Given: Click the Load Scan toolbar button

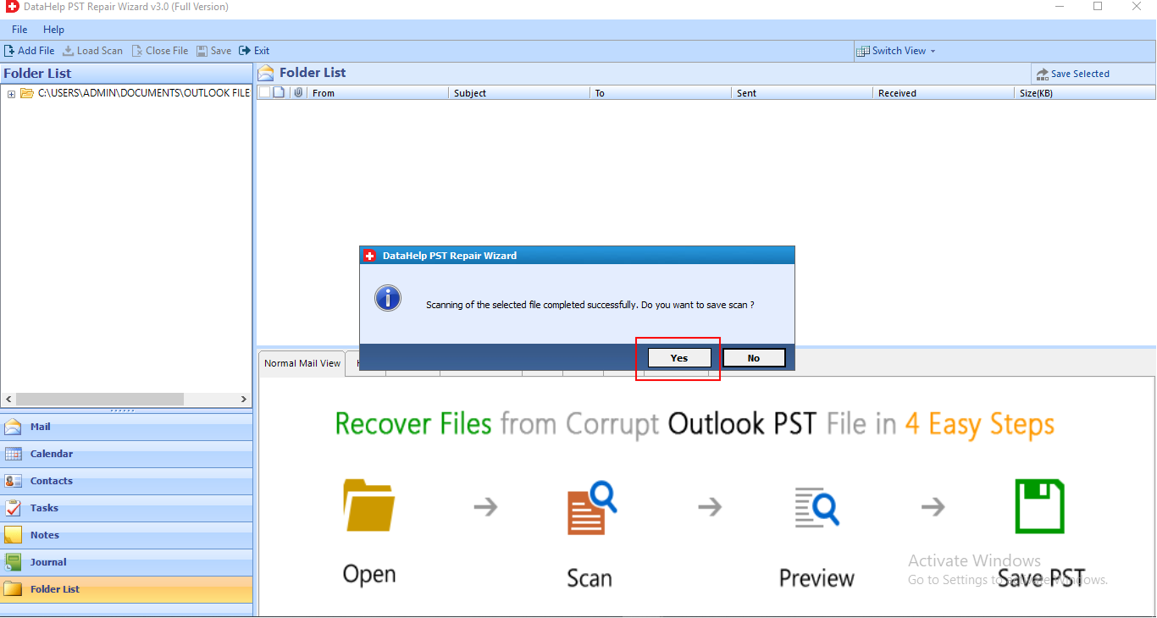Looking at the screenshot, I should tap(92, 51).
